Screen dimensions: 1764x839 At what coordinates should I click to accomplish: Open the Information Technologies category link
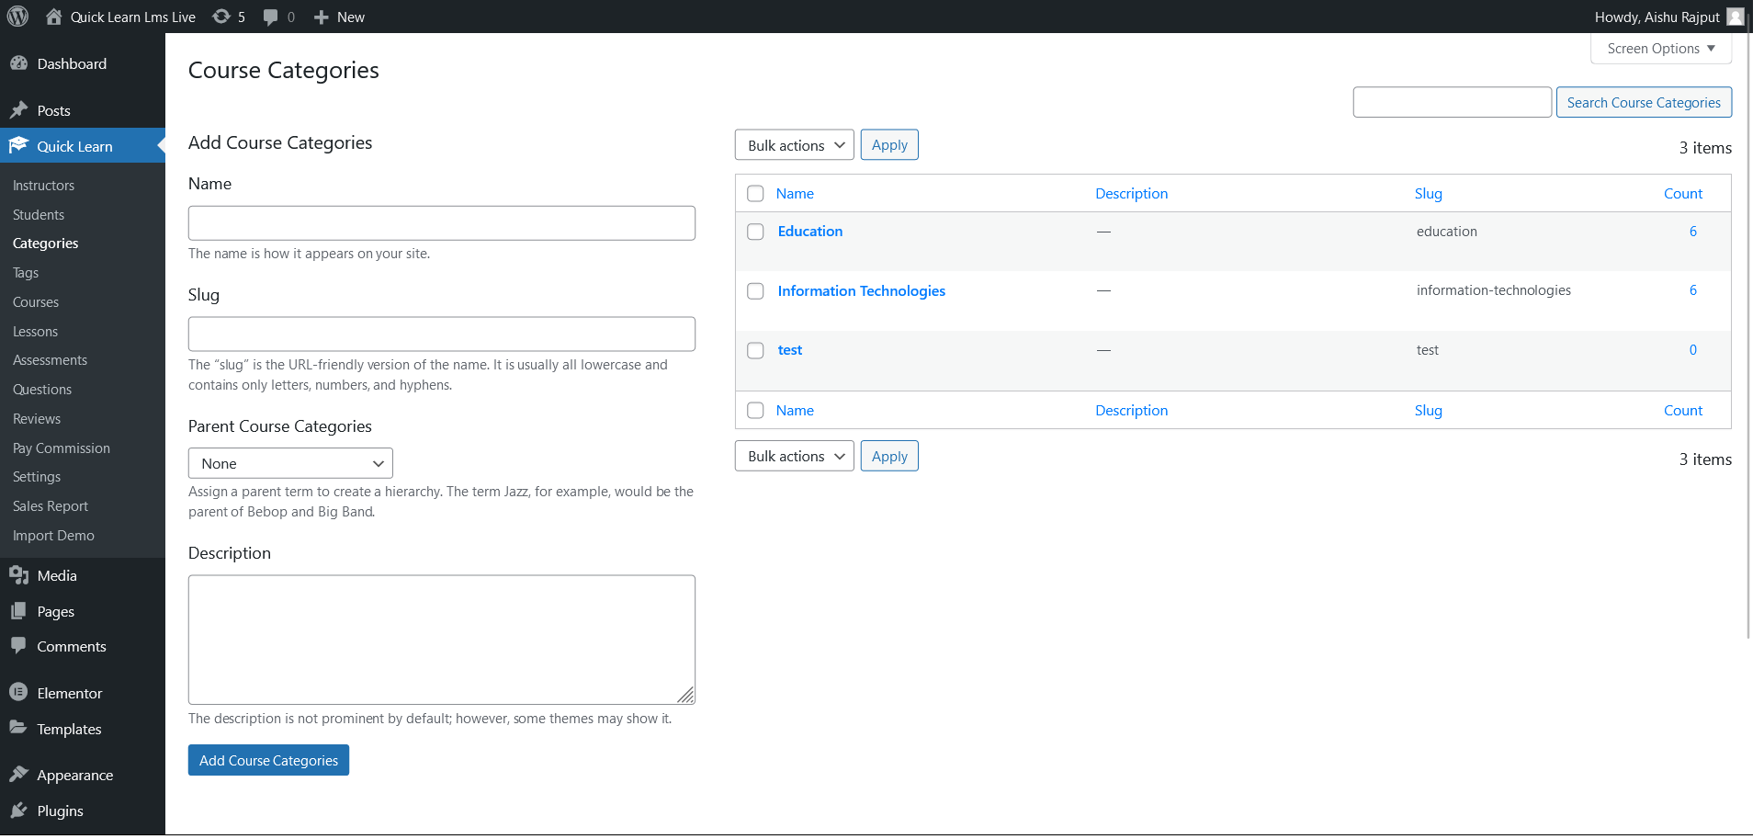click(862, 291)
